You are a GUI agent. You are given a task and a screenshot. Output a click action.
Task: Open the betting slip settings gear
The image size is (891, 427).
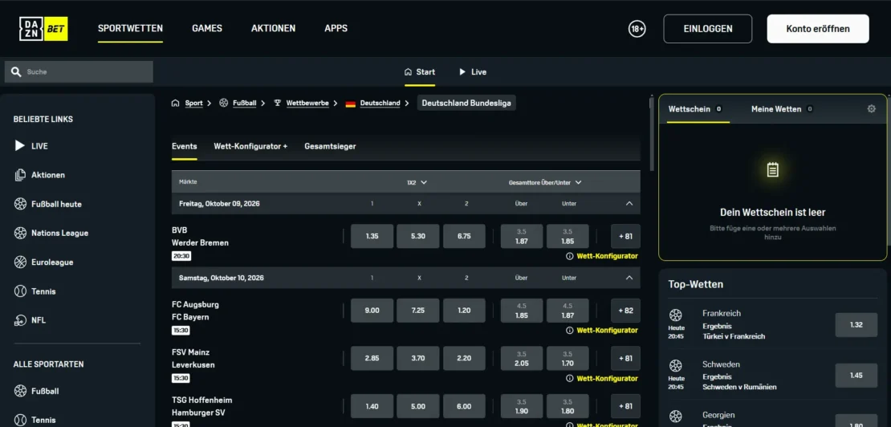click(872, 108)
